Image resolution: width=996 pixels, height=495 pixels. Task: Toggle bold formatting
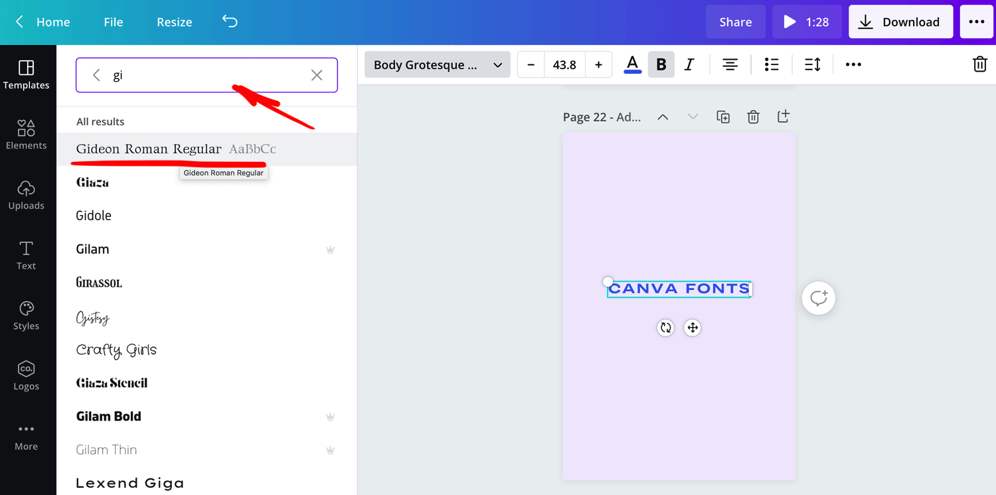[661, 64]
